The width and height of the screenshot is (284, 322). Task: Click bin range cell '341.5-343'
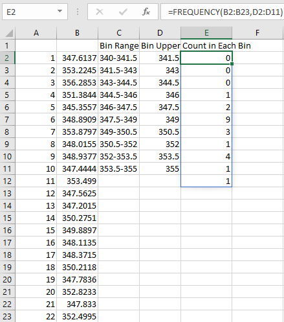(x=119, y=70)
